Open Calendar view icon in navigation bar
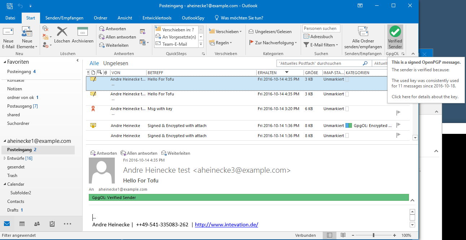The width and height of the screenshot is (466, 240). [x=22, y=224]
